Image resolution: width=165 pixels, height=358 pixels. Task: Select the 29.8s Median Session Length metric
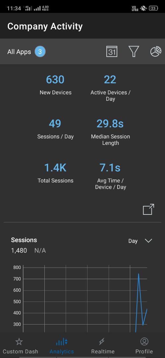[x=110, y=132]
